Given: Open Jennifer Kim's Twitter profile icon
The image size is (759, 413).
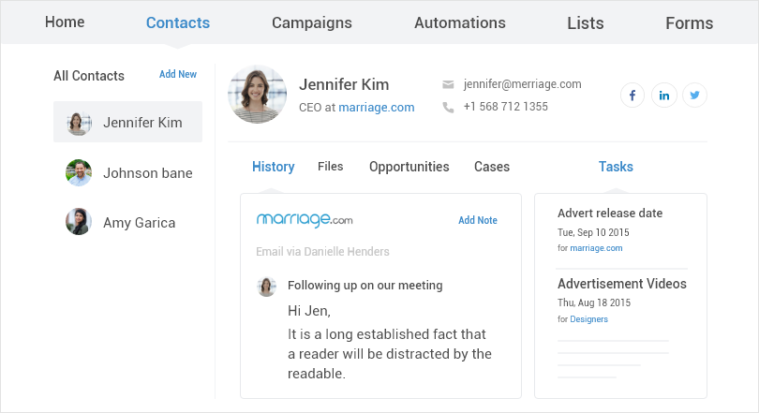Looking at the screenshot, I should tap(694, 96).
